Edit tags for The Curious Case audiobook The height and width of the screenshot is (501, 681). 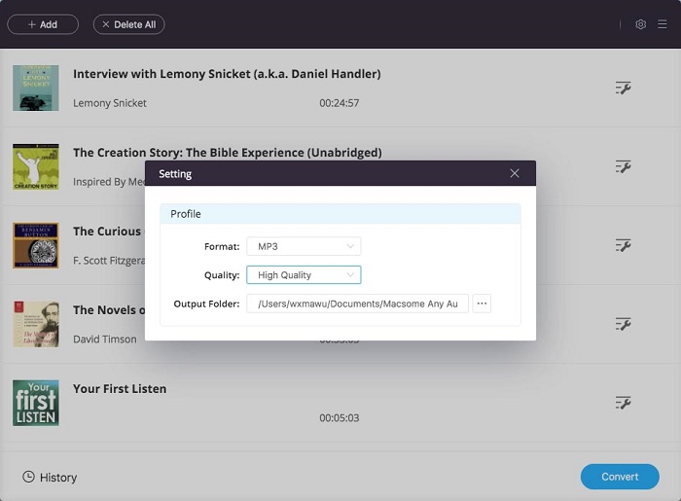[x=624, y=245]
